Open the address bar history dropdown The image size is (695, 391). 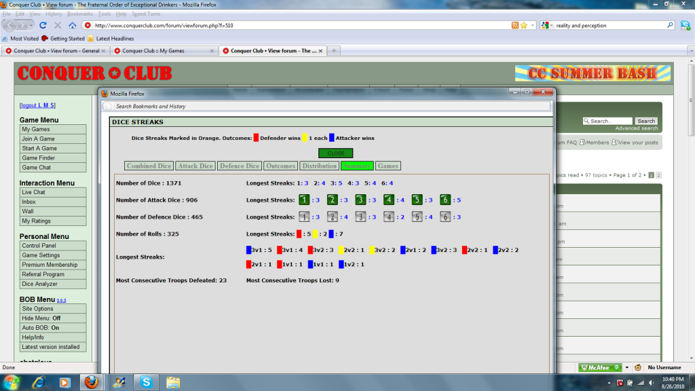pos(533,25)
